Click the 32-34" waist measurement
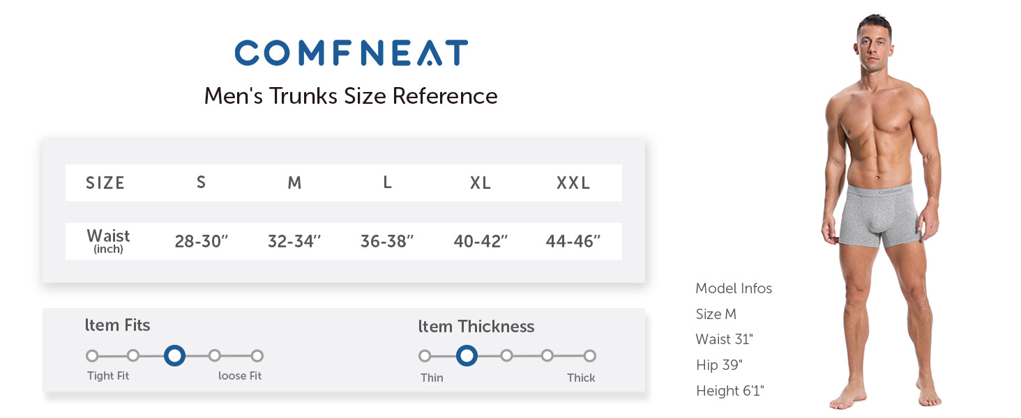This screenshot has width=1021, height=418. (x=294, y=242)
